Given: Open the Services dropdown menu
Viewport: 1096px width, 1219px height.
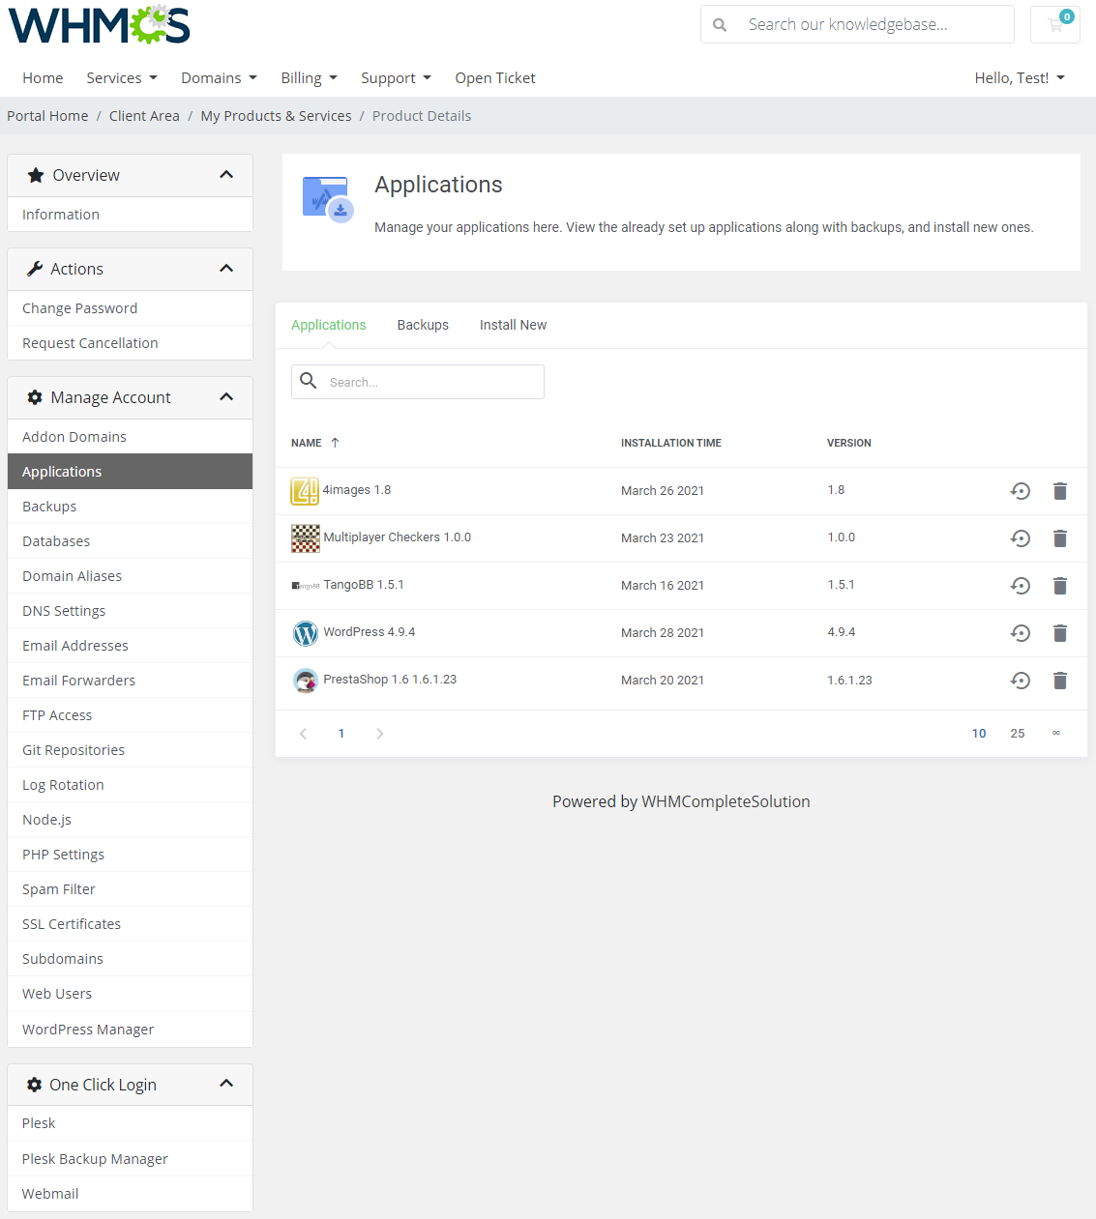Looking at the screenshot, I should pos(122,78).
